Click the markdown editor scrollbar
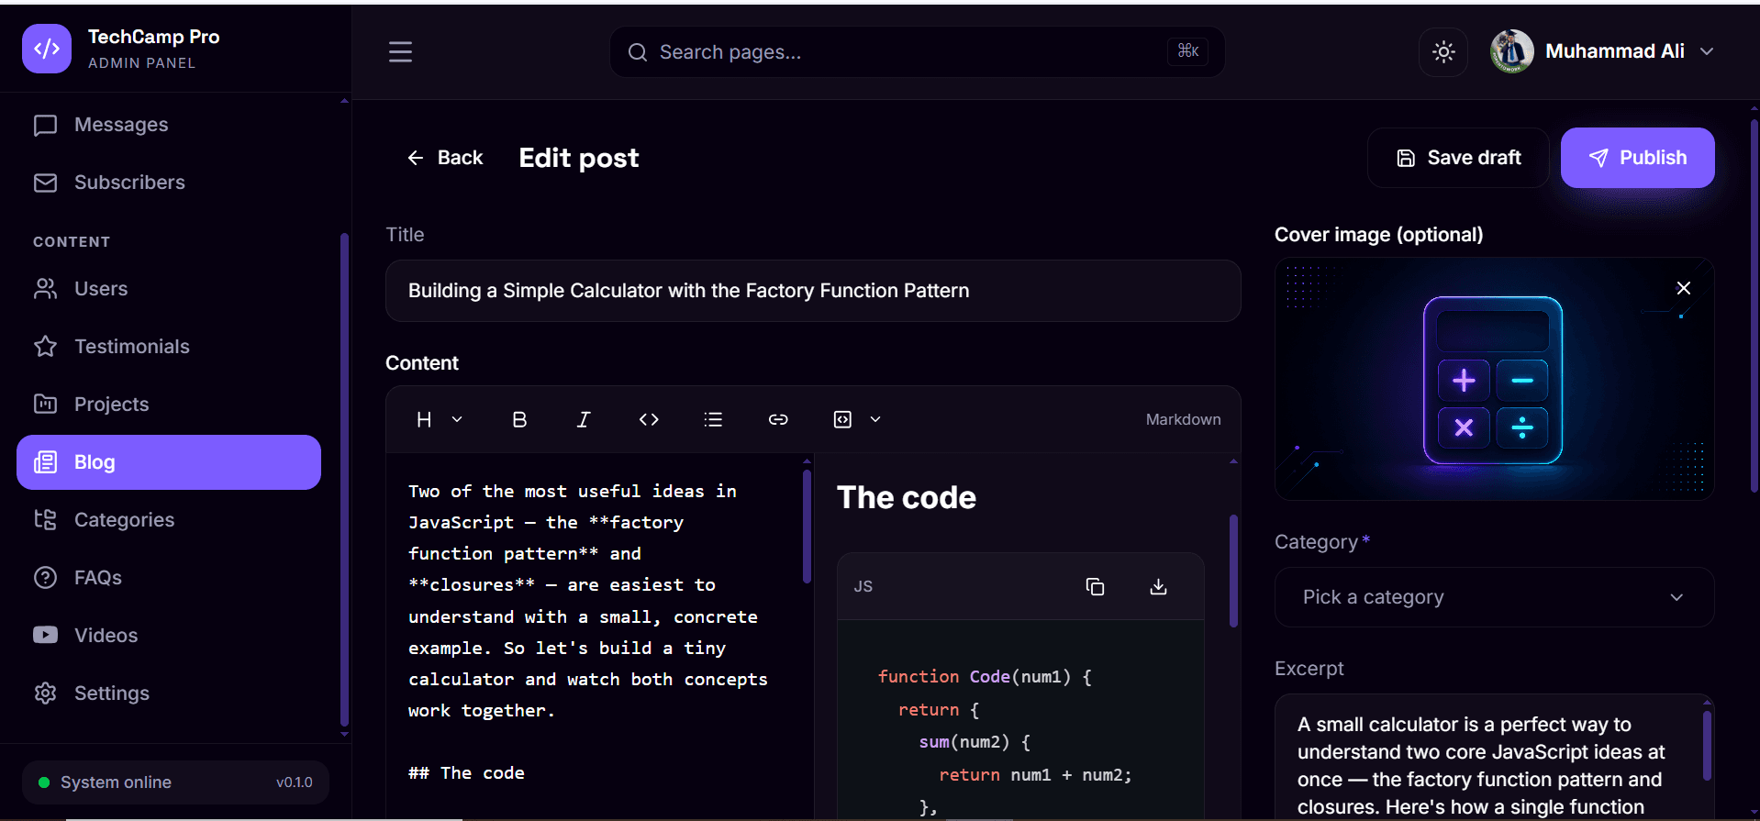Viewport: 1760px width, 821px height. click(x=807, y=527)
